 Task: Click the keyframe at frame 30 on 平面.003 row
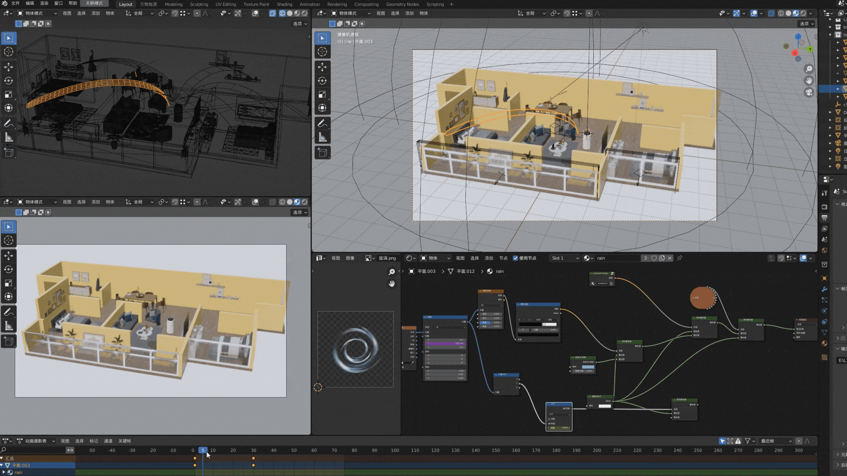[253, 465]
